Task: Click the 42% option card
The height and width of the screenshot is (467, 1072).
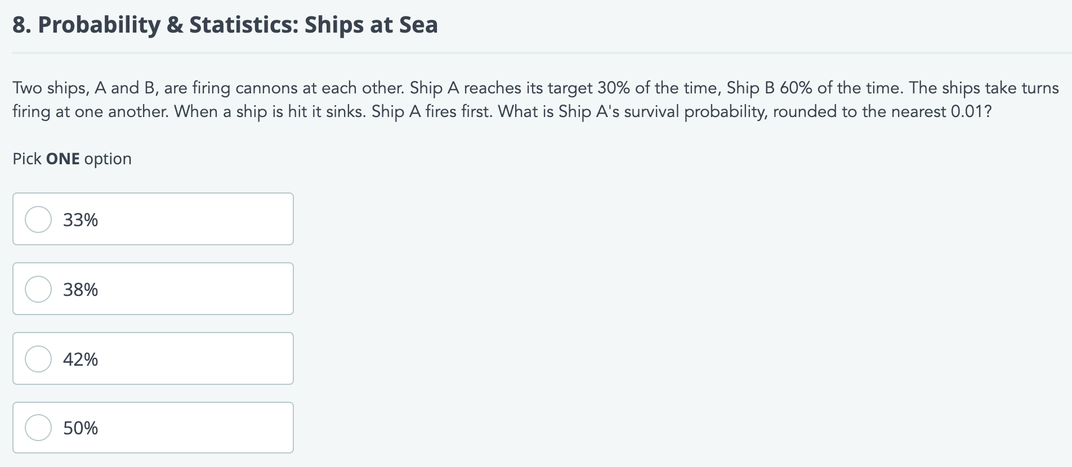Action: 152,358
